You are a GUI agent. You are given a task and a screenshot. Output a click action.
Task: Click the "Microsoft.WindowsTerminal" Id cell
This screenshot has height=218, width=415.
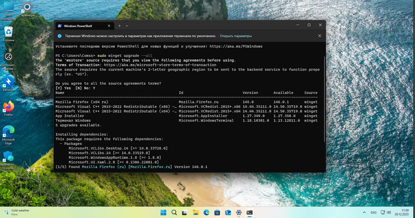(x=206, y=121)
